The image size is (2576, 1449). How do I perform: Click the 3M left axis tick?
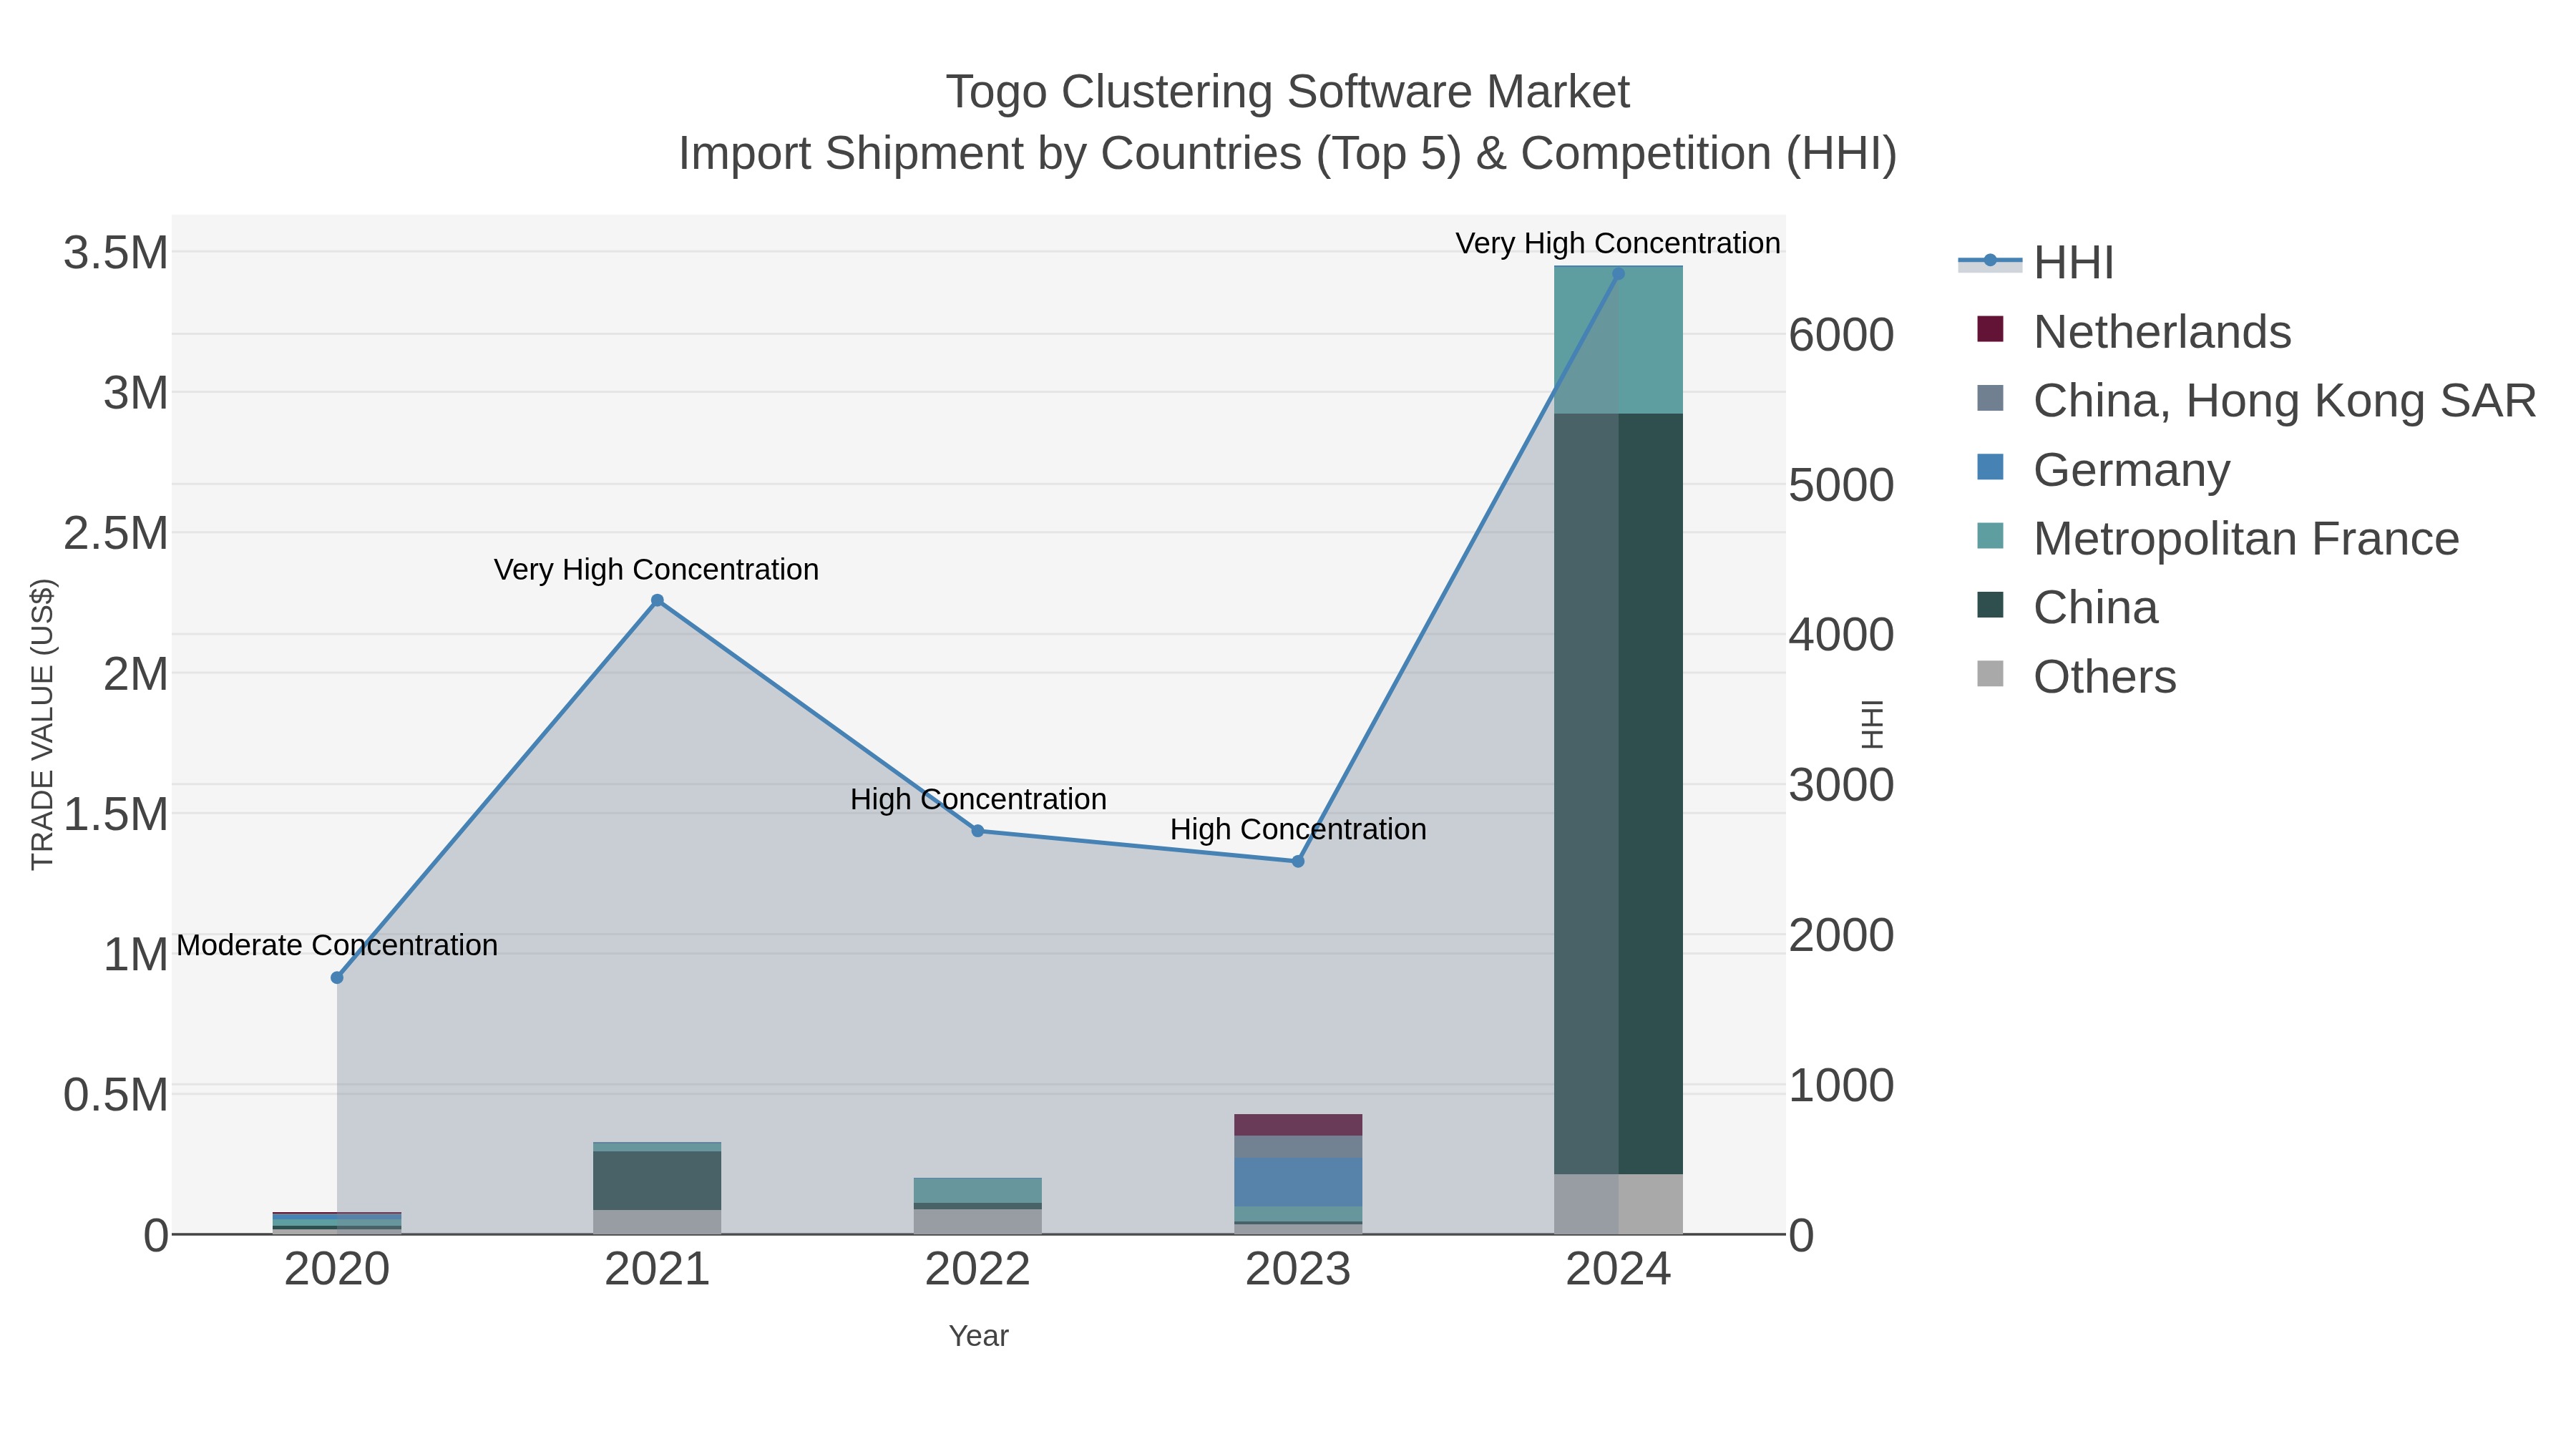pyautogui.click(x=136, y=393)
